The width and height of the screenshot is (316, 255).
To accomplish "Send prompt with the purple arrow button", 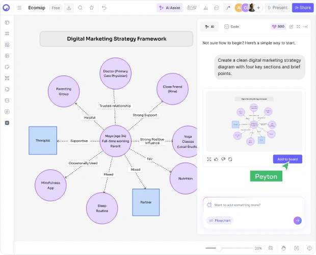I will click(x=298, y=220).
